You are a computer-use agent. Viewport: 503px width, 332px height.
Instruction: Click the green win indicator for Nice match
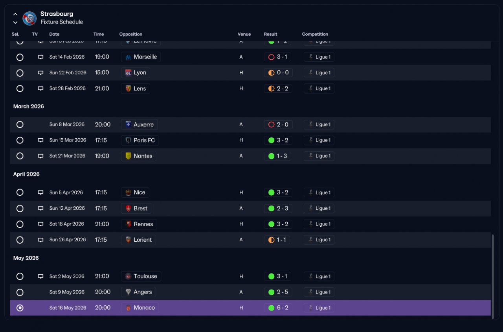(x=271, y=193)
